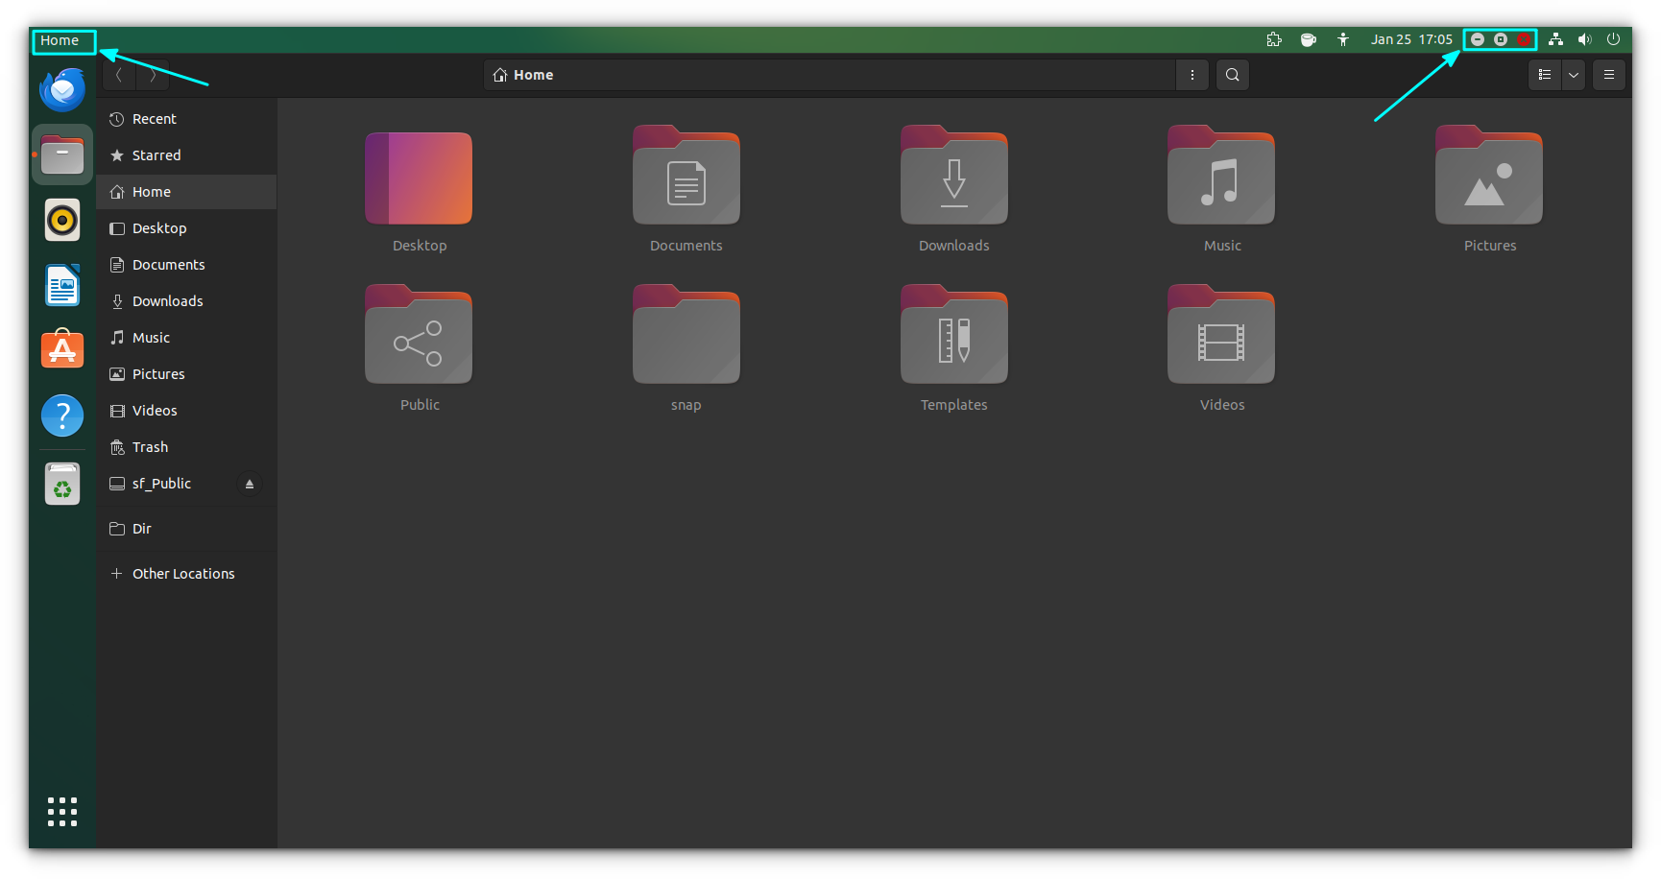Eject the sf_Public drive
The height and width of the screenshot is (879, 1661).
[250, 484]
